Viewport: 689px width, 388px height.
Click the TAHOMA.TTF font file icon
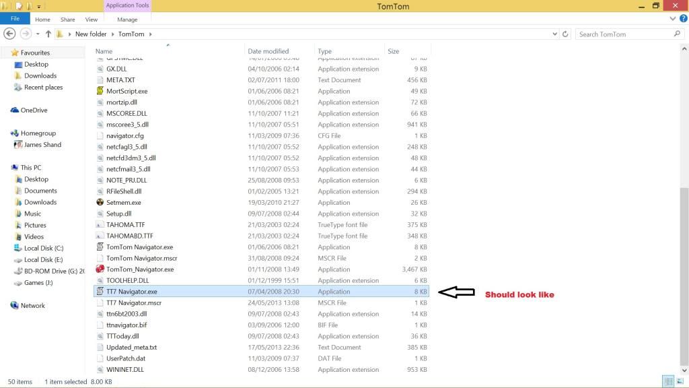(x=100, y=224)
